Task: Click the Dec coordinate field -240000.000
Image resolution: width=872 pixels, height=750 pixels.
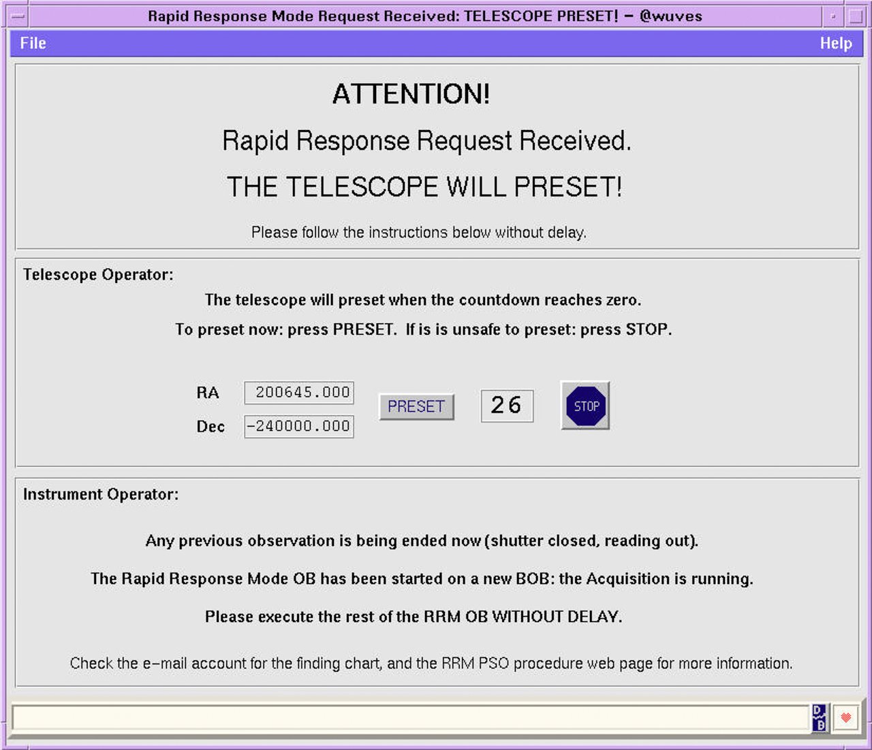Action: pos(299,427)
